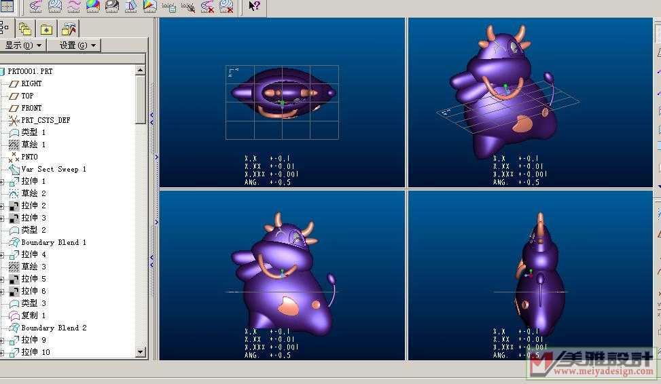This screenshot has height=384, width=661.
Task: Click the model tree scroll up arrow
Action: [141, 69]
